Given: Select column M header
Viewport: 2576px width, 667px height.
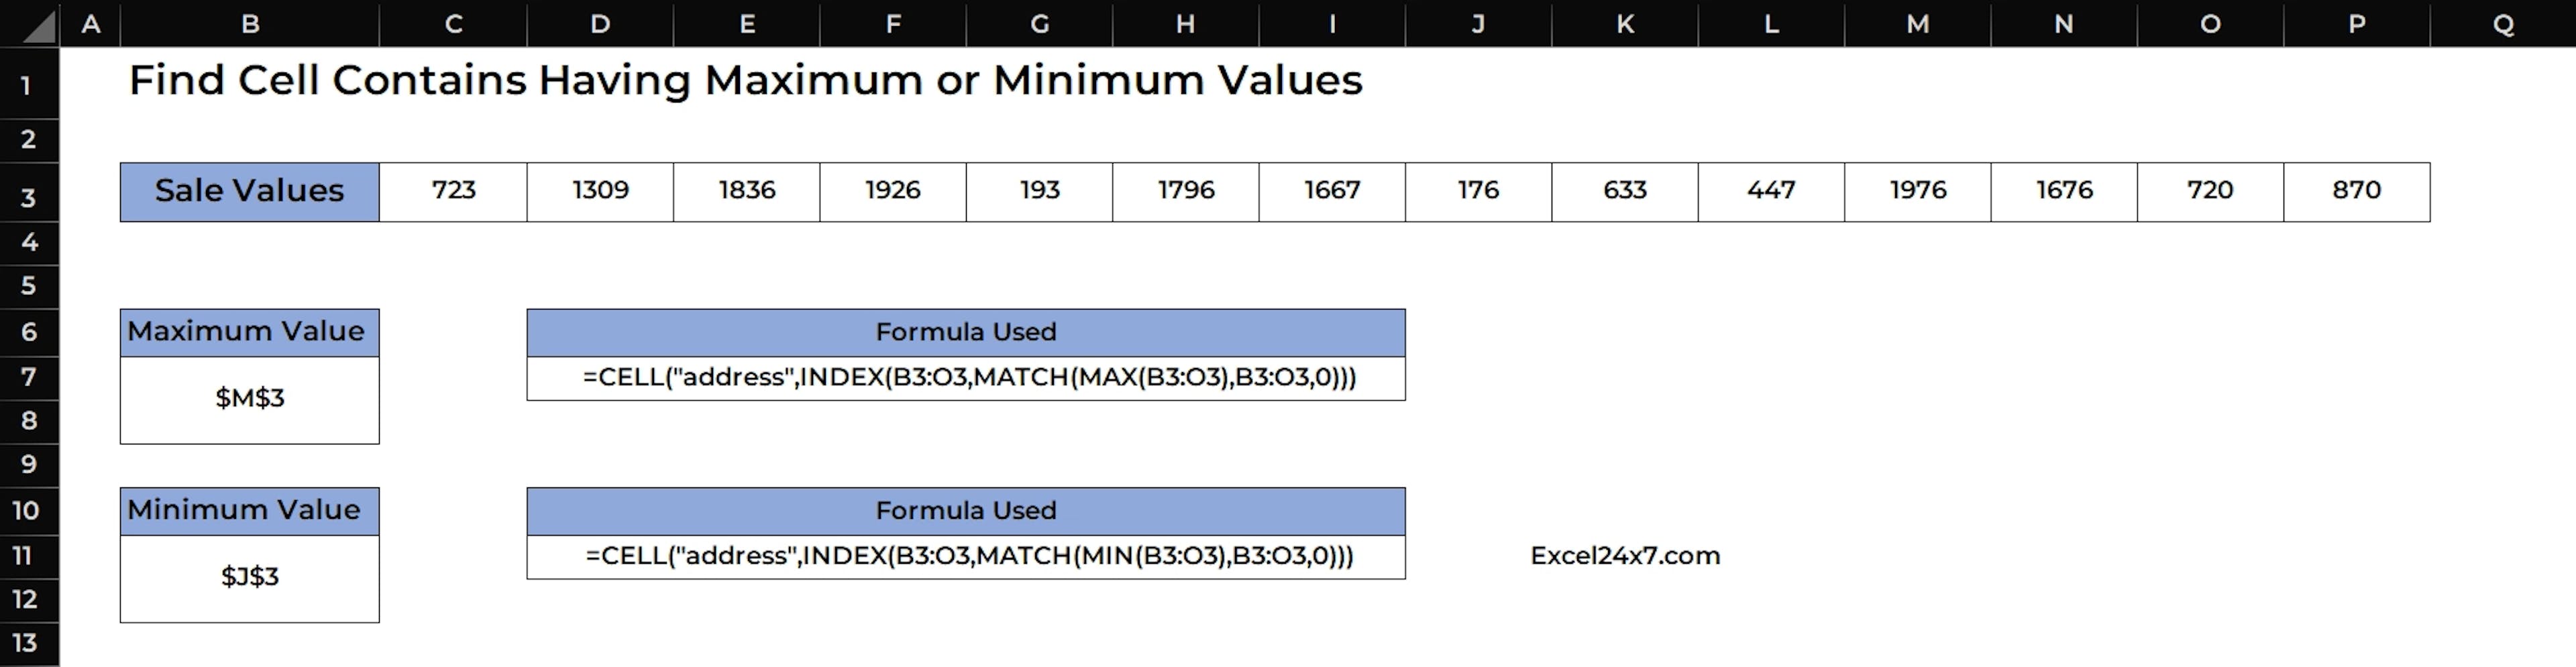Looking at the screenshot, I should tap(1917, 24).
